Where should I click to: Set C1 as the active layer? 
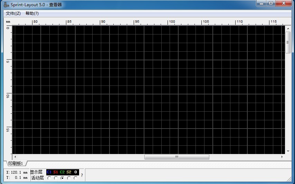tap(49, 178)
